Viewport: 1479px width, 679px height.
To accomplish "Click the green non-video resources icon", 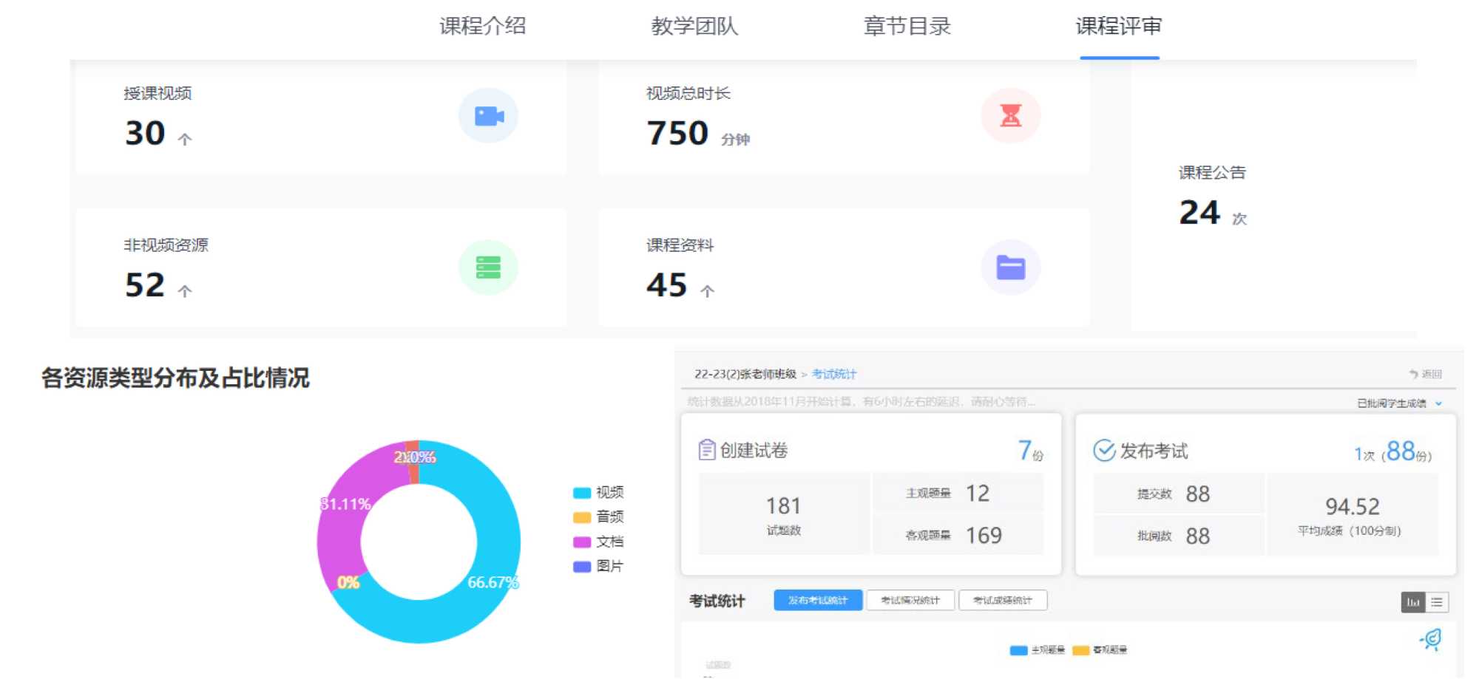I will pyautogui.click(x=488, y=267).
